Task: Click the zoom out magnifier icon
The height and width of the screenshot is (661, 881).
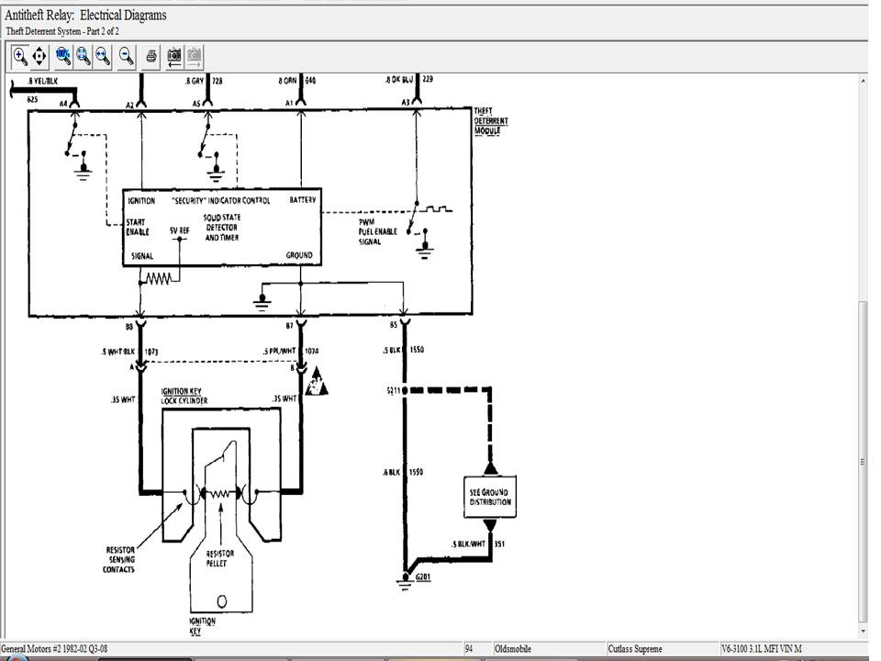Action: click(127, 56)
